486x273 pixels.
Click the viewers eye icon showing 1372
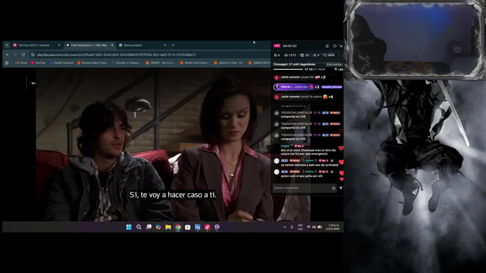point(286,55)
